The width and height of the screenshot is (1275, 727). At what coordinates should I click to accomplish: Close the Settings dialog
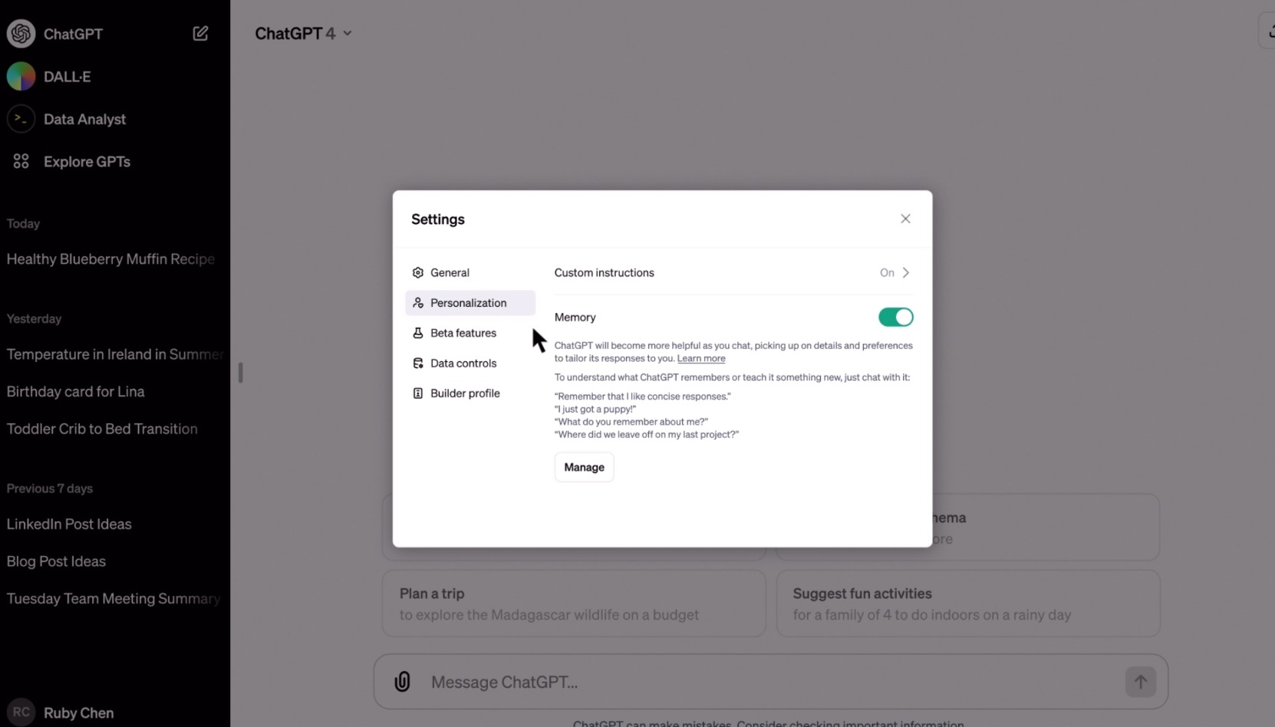tap(905, 219)
